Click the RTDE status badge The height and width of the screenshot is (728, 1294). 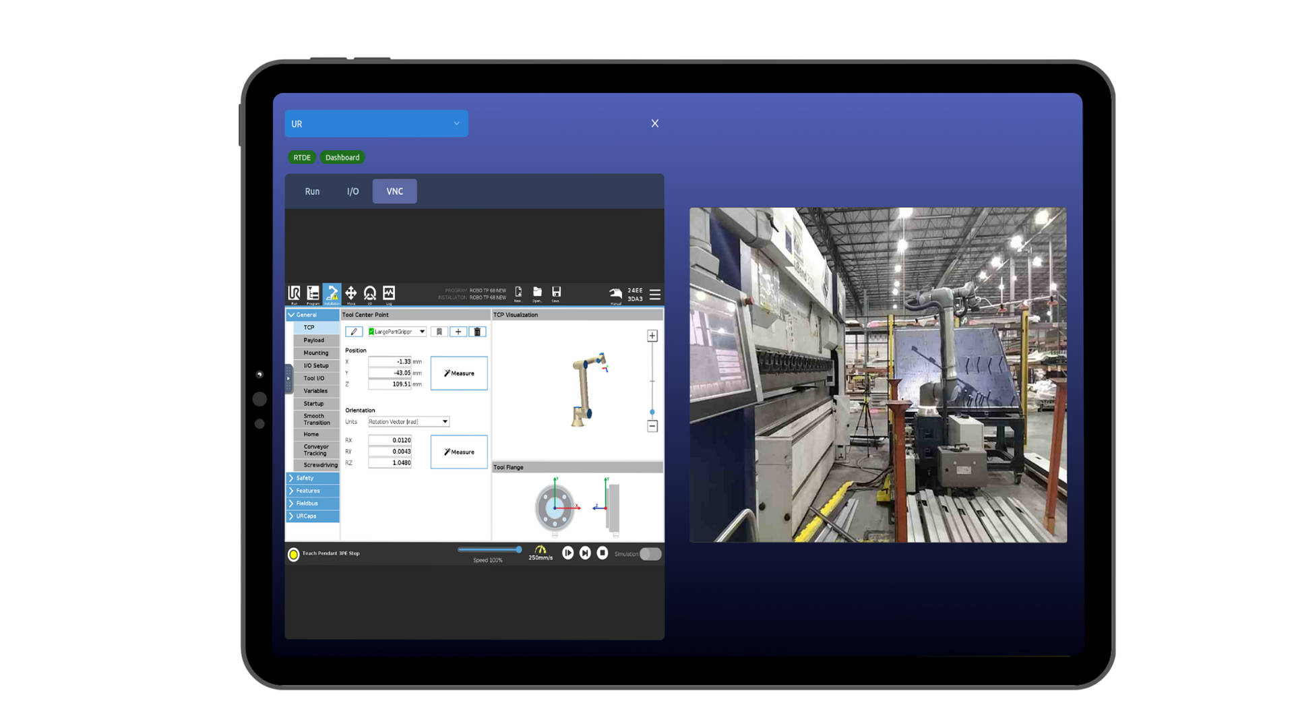[302, 158]
